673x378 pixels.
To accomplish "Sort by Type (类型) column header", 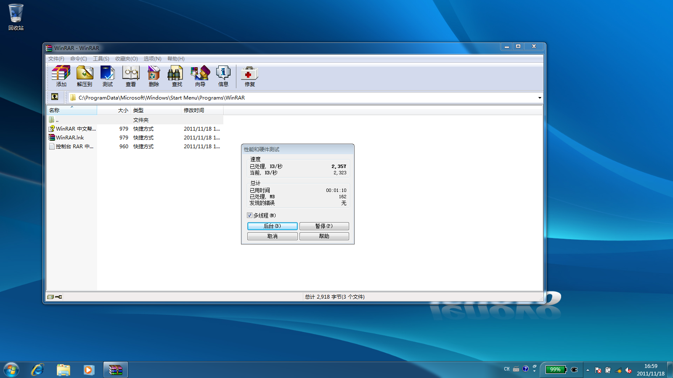I will point(156,110).
